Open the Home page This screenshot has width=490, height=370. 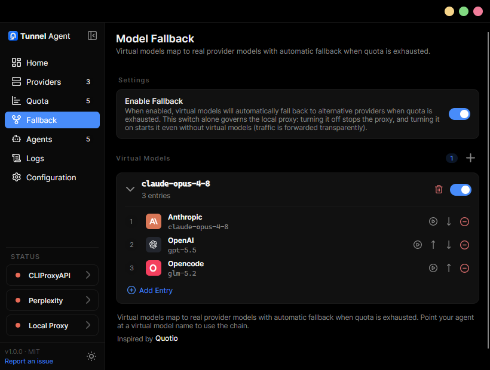click(52, 63)
